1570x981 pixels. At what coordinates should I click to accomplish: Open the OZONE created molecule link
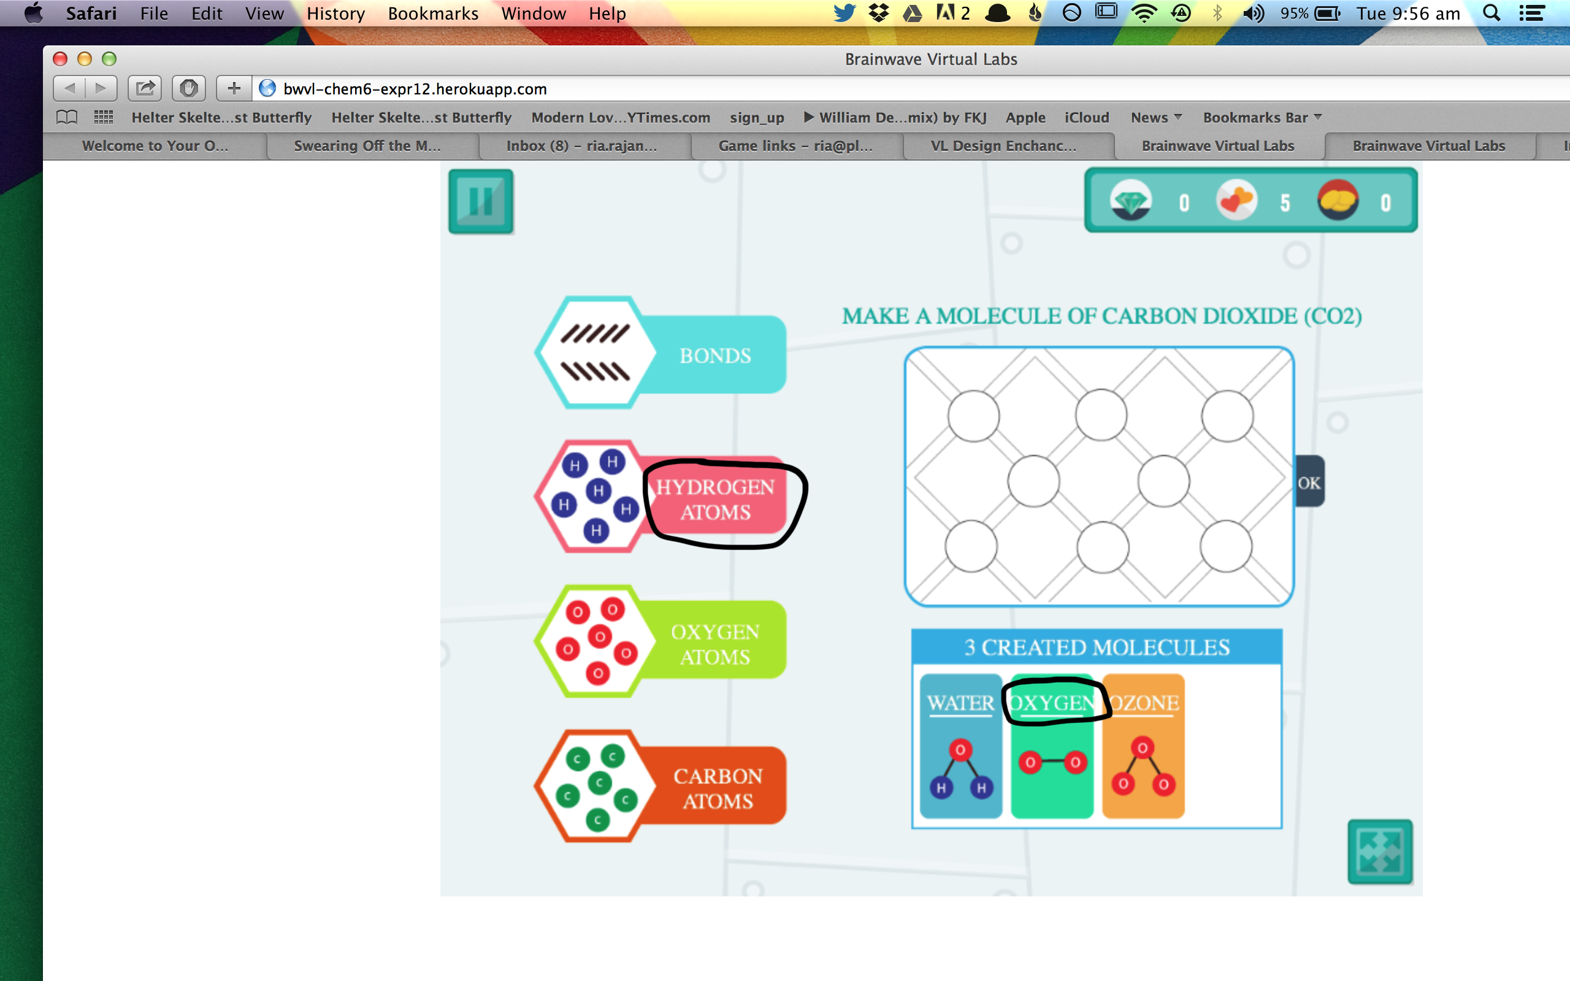point(1144,703)
